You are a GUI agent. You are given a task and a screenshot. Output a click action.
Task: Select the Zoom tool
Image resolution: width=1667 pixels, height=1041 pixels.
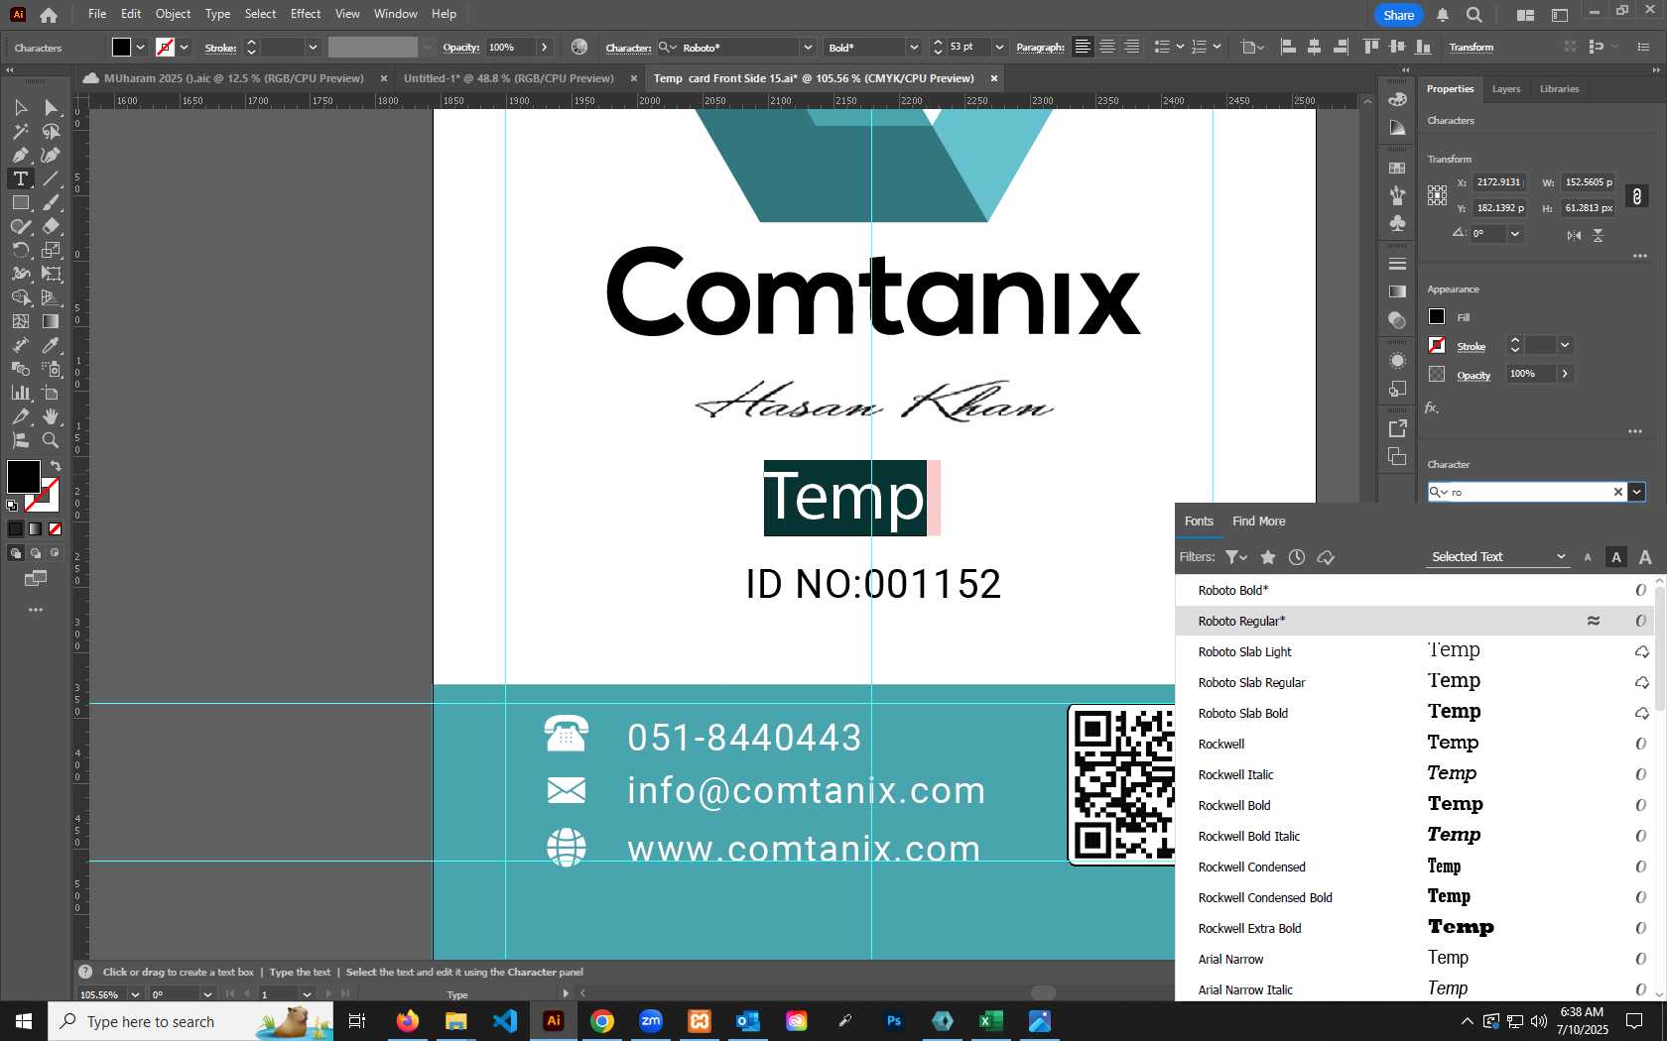pos(52,440)
